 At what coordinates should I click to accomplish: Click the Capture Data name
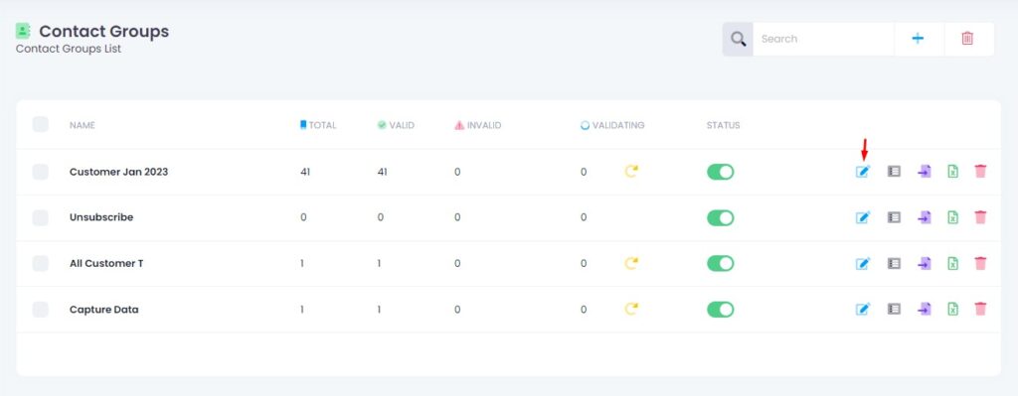103,309
